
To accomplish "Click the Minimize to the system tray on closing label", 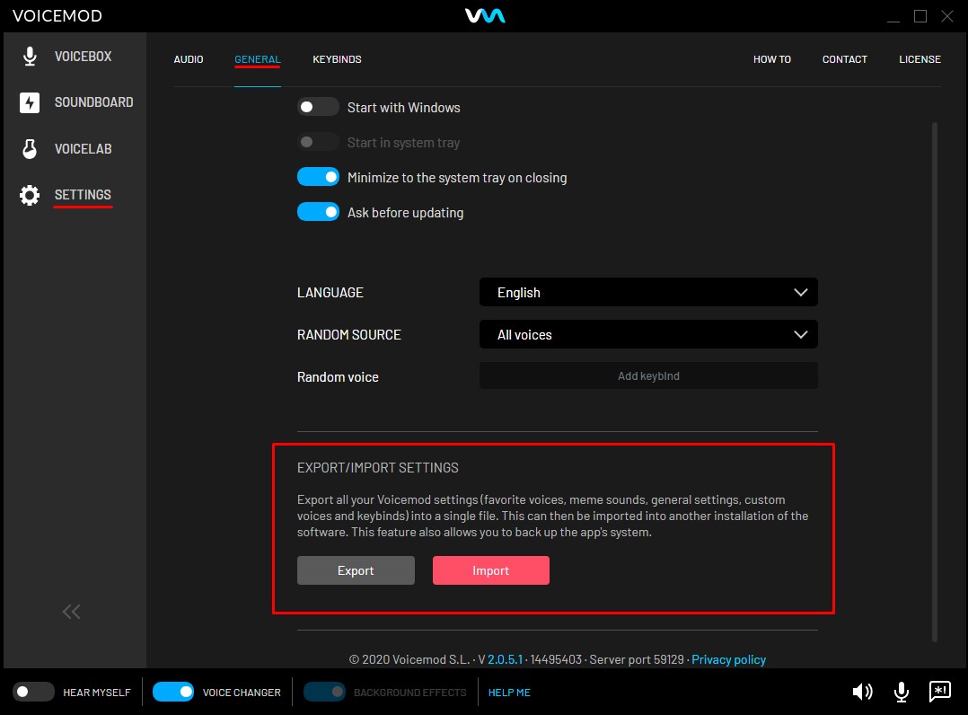I will (x=457, y=178).
